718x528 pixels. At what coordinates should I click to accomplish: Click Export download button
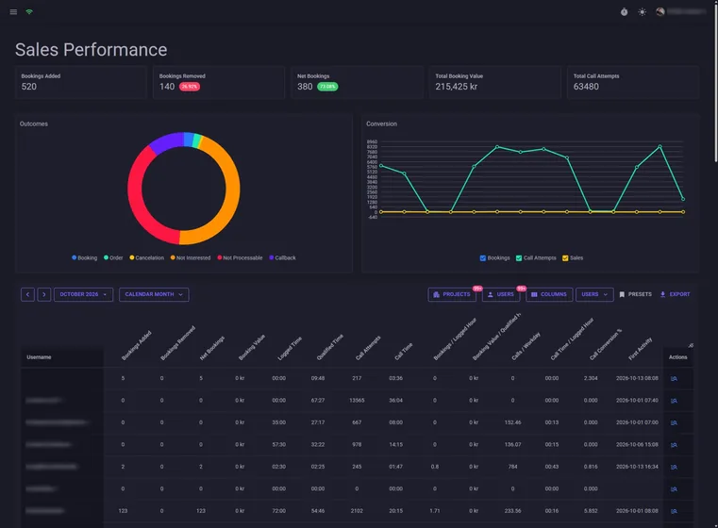[x=675, y=294]
